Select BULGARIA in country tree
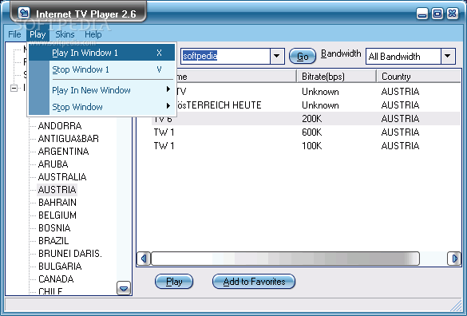467x316 pixels. coord(60,267)
